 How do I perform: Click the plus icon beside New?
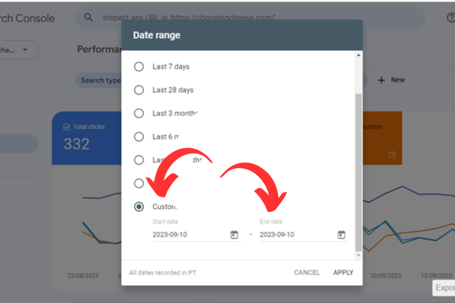381,80
